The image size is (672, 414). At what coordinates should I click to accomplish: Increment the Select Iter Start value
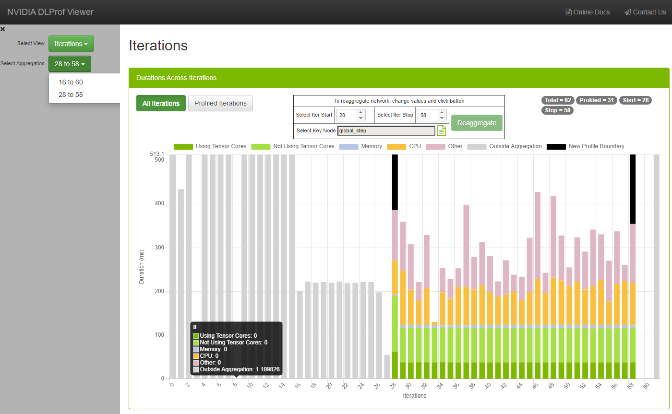[x=361, y=112]
